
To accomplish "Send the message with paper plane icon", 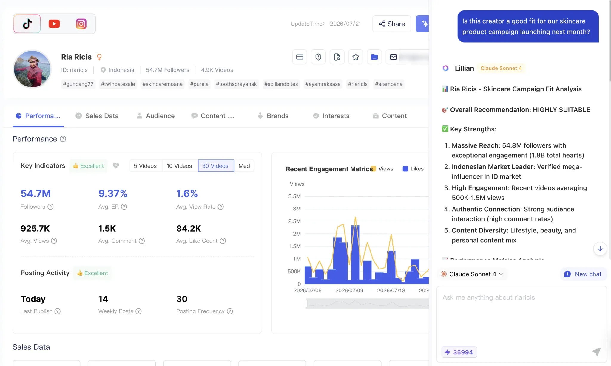I will pos(596,352).
